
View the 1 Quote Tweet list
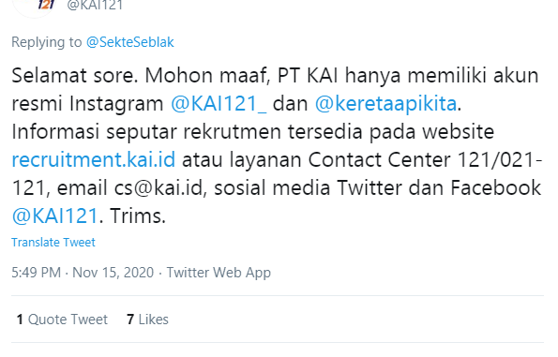coord(62,320)
